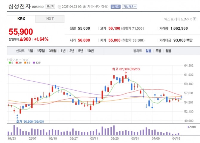Show the 3년 line chart
The width and height of the screenshot is (200, 143).
pos(72,51)
